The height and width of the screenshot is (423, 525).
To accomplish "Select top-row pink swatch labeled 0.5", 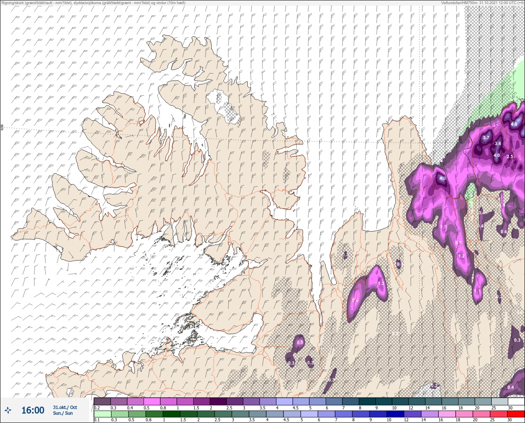I will (152, 401).
